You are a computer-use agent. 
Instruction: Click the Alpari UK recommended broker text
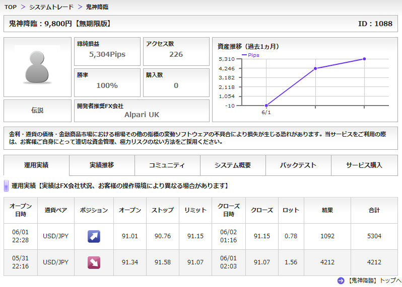pyautogui.click(x=142, y=115)
